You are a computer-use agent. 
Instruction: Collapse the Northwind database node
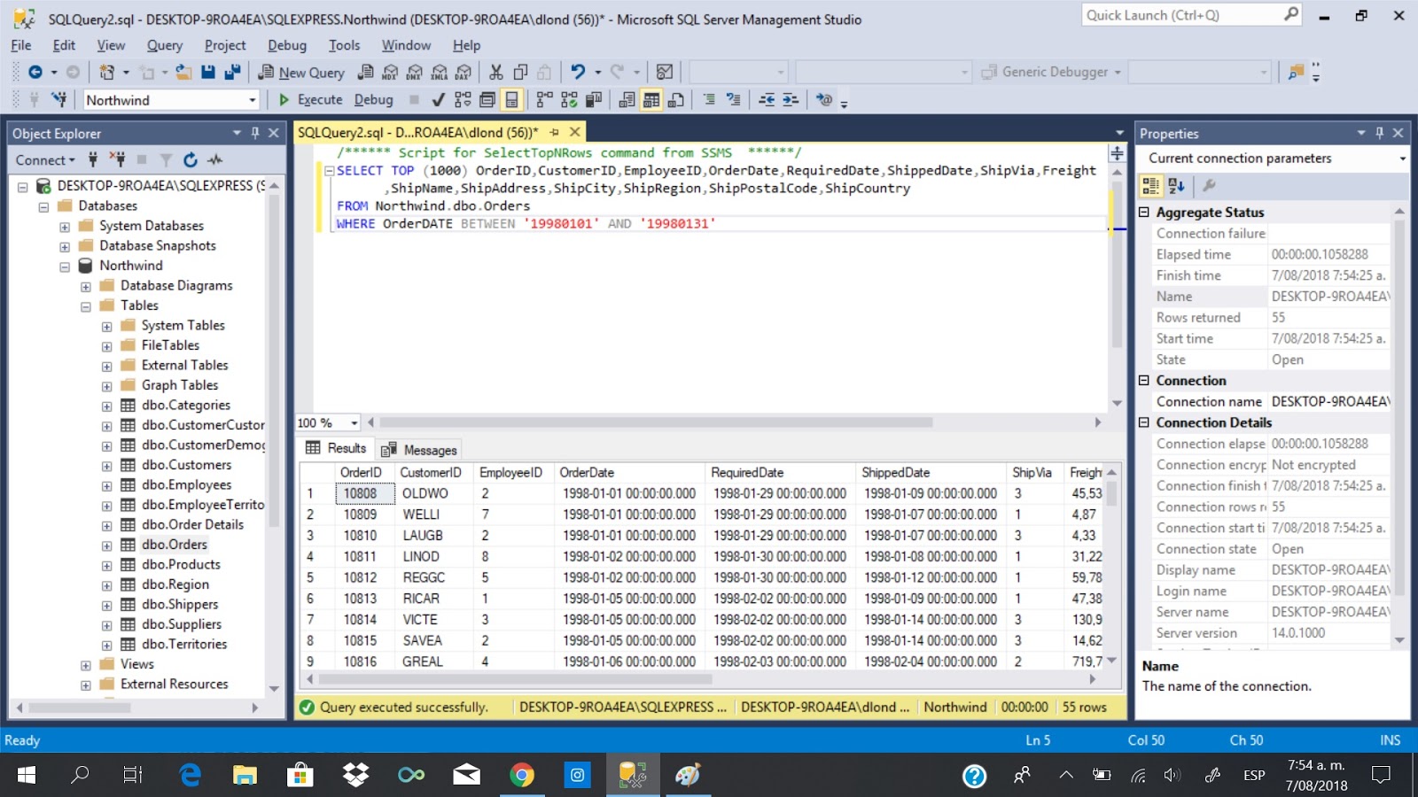point(65,267)
